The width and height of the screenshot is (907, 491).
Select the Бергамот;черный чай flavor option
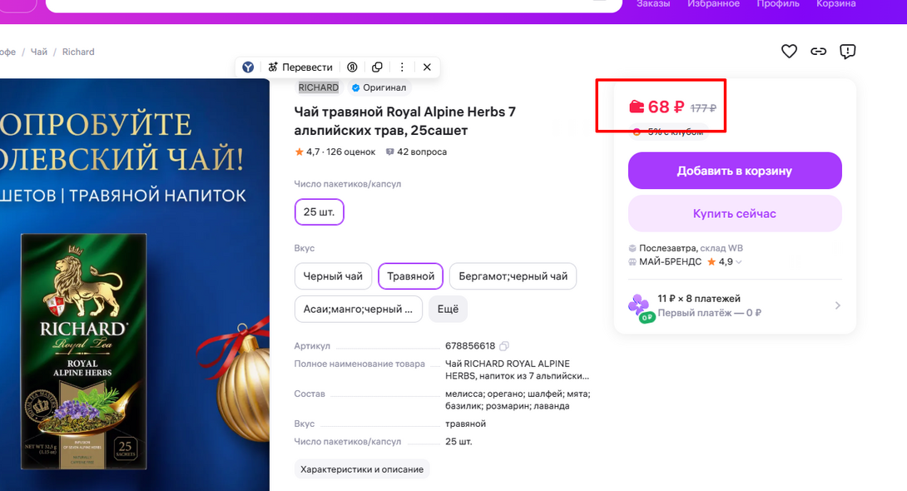click(x=513, y=276)
